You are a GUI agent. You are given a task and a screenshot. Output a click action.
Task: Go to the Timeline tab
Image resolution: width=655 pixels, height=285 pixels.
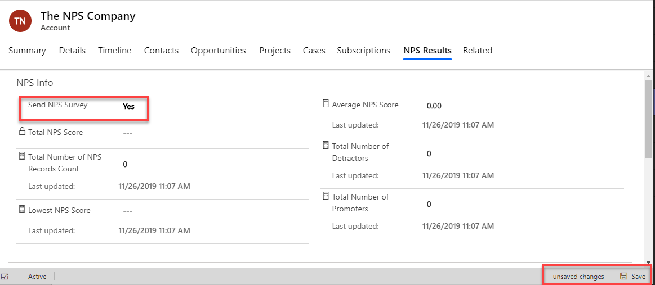tap(115, 51)
